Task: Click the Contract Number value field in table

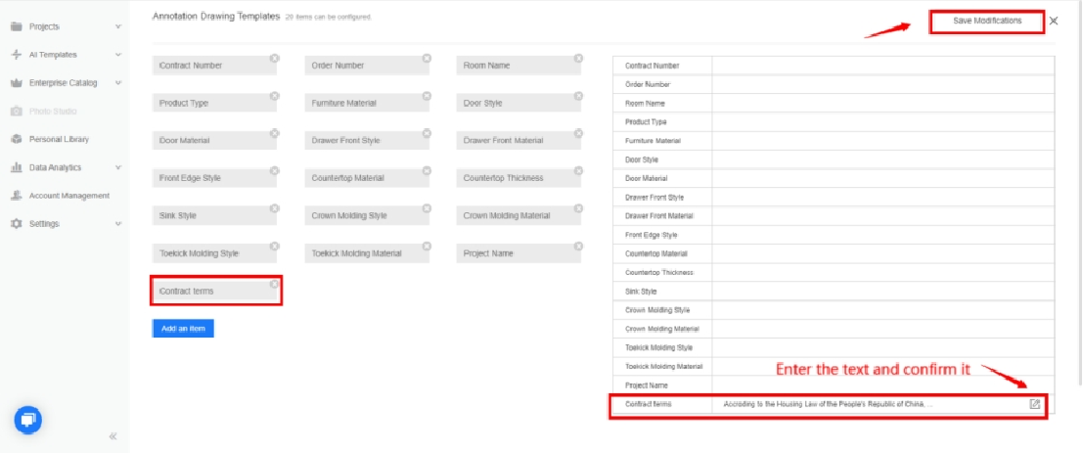Action: pos(879,66)
